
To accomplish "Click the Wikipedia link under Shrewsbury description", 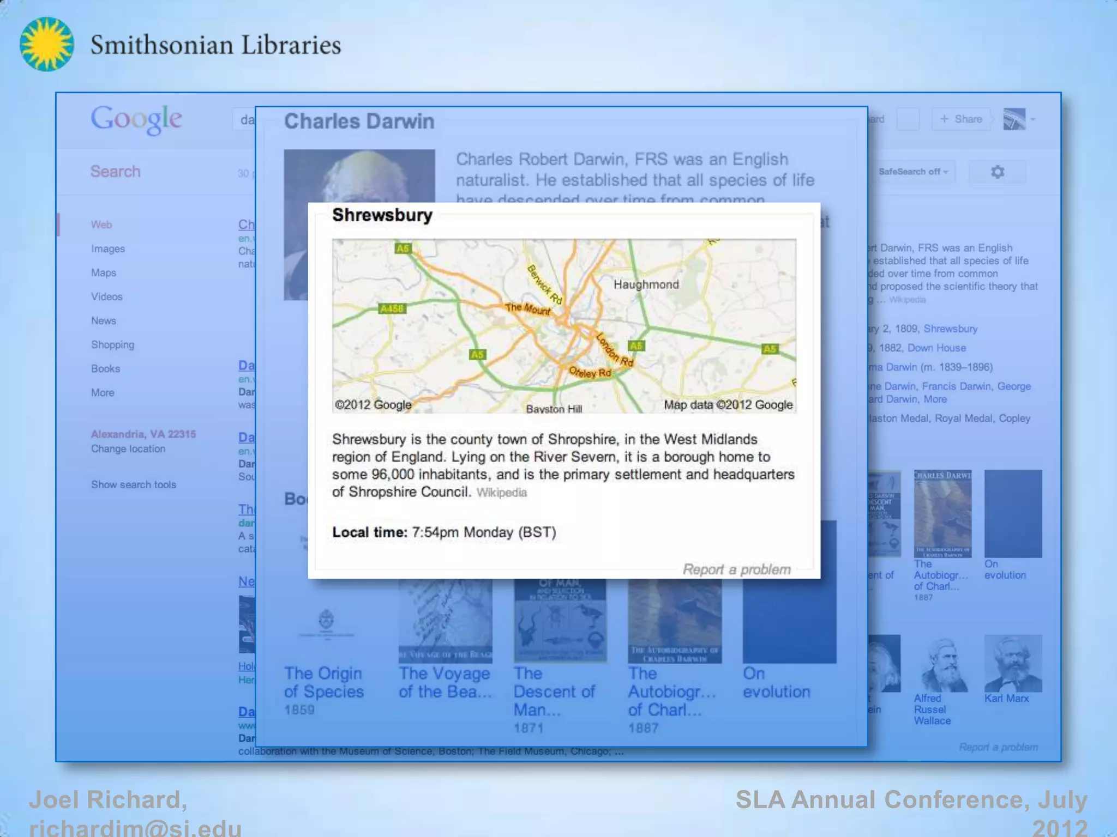I will [x=501, y=493].
